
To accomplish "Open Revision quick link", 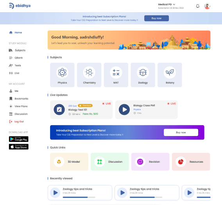I will (150, 162).
